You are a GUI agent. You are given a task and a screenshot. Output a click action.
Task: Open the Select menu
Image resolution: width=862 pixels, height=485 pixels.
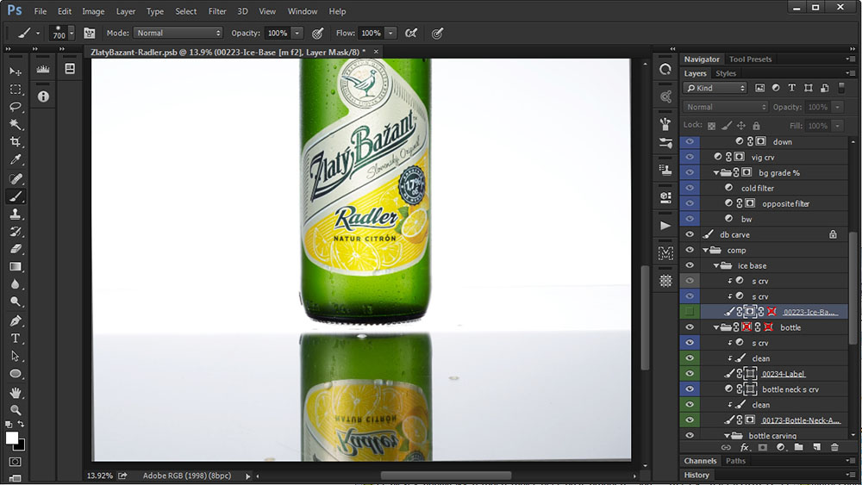click(186, 11)
